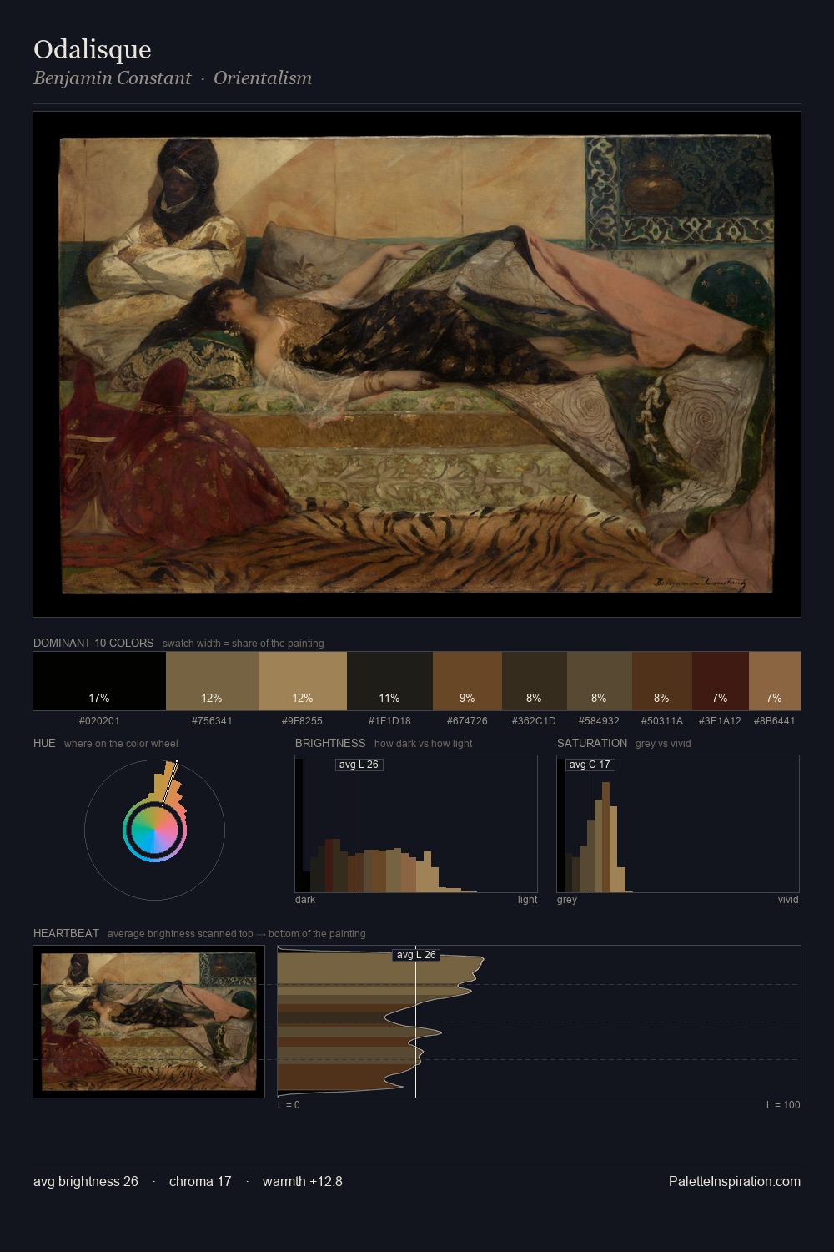Viewport: 834px width, 1252px height.
Task: Click the 'L = 100' axis label
Action: coord(783,1105)
